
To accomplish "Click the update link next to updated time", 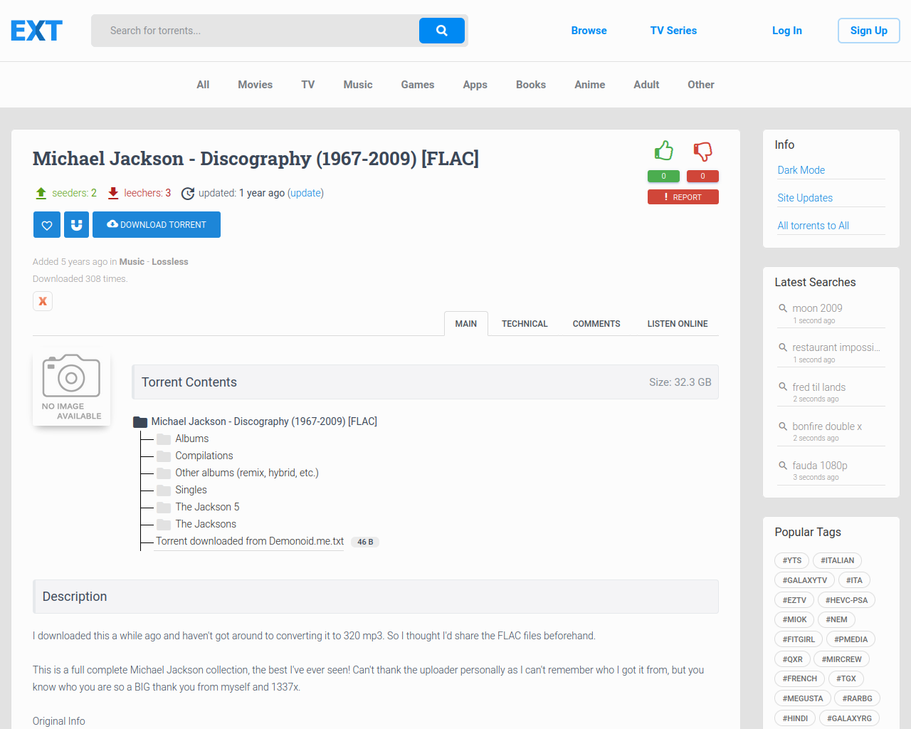I will 305,193.
